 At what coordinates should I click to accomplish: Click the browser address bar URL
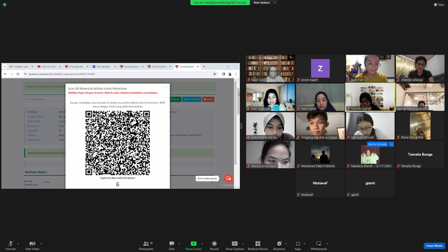[x=62, y=74]
